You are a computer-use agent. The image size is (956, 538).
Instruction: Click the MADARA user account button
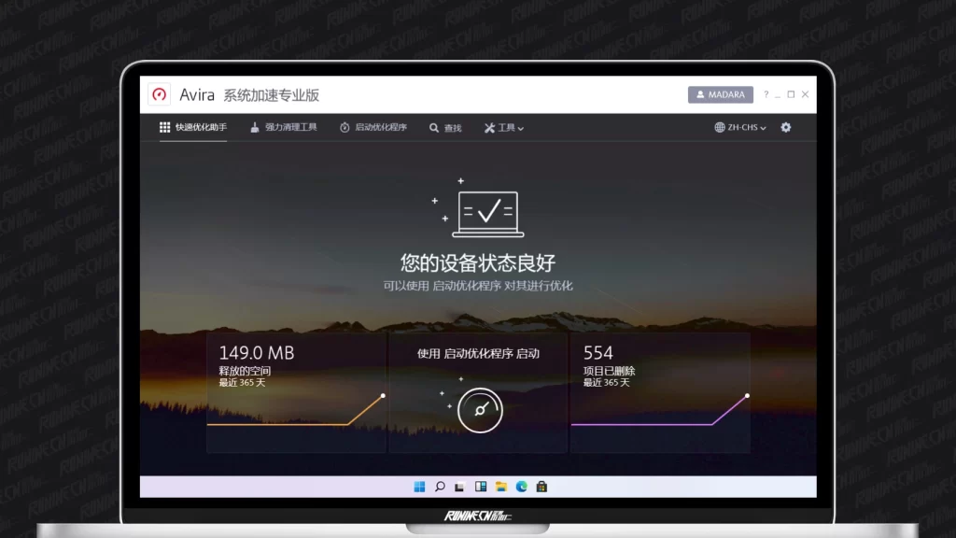click(x=720, y=94)
